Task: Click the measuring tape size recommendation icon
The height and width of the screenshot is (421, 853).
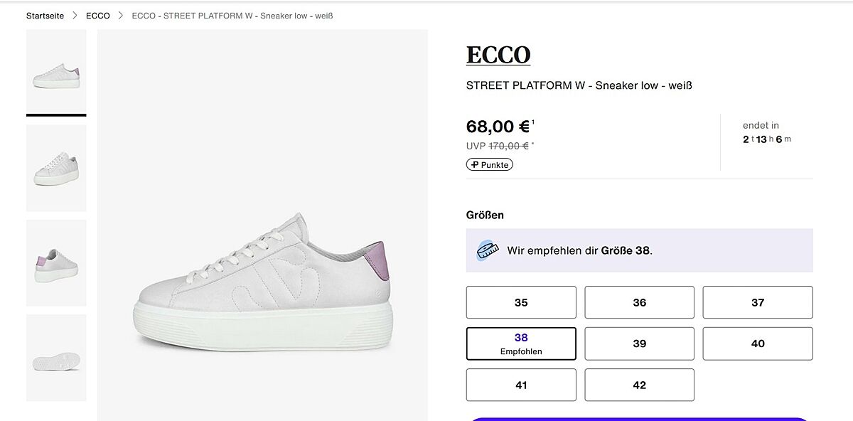Action: point(488,250)
